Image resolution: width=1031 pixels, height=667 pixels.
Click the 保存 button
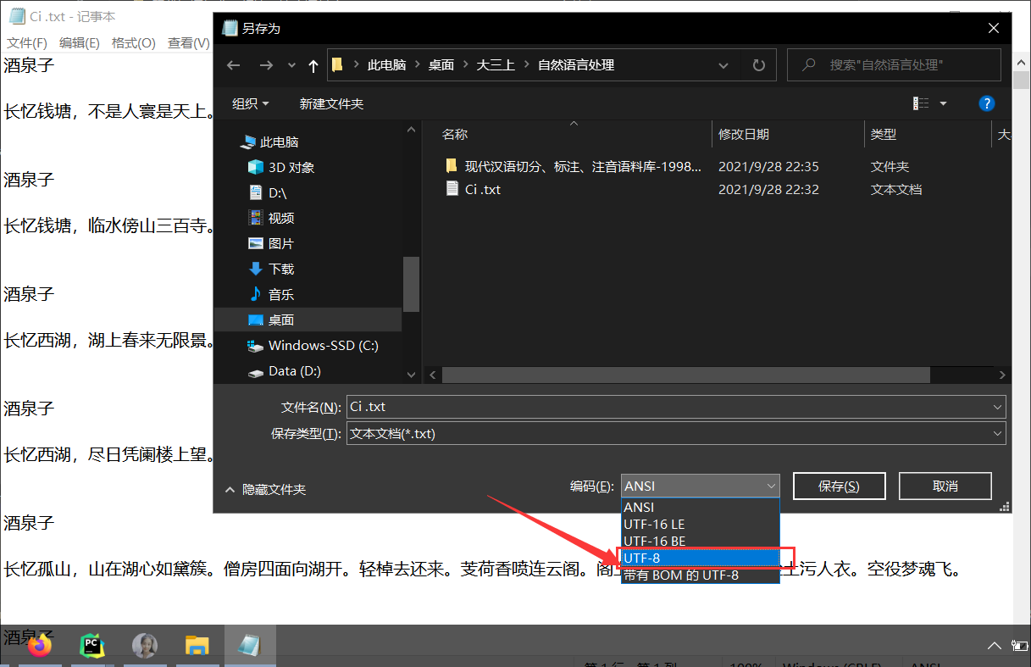pyautogui.click(x=839, y=486)
